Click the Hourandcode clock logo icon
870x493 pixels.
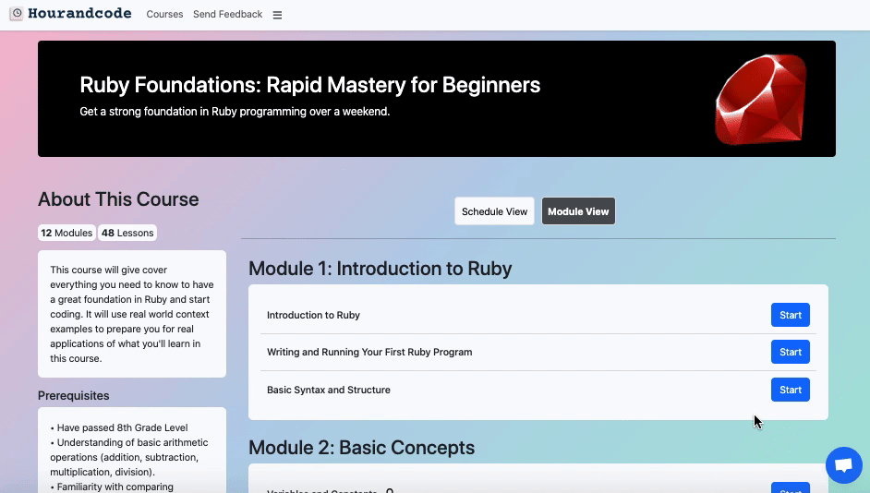pyautogui.click(x=16, y=14)
